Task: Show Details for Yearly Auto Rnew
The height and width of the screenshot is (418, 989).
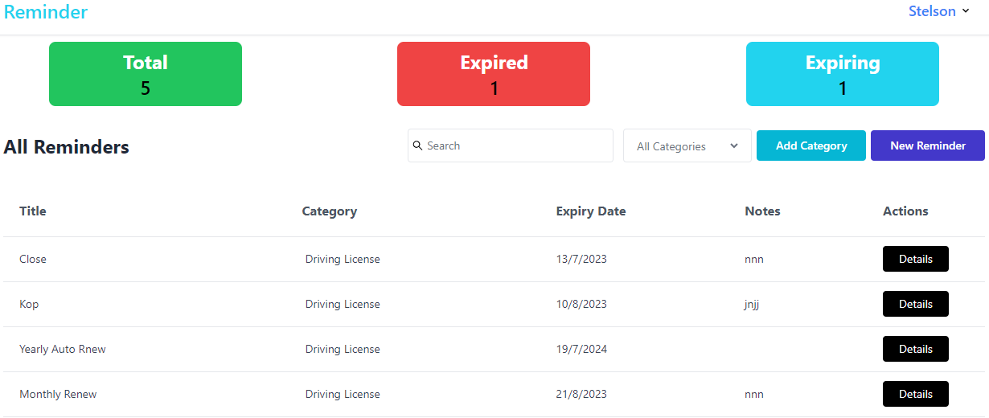Action: pyautogui.click(x=915, y=349)
